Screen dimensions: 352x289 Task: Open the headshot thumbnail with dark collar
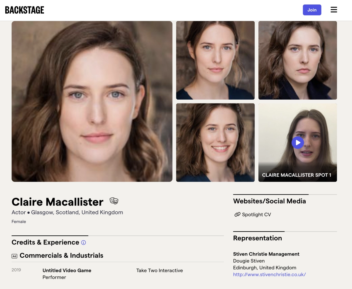(298, 60)
